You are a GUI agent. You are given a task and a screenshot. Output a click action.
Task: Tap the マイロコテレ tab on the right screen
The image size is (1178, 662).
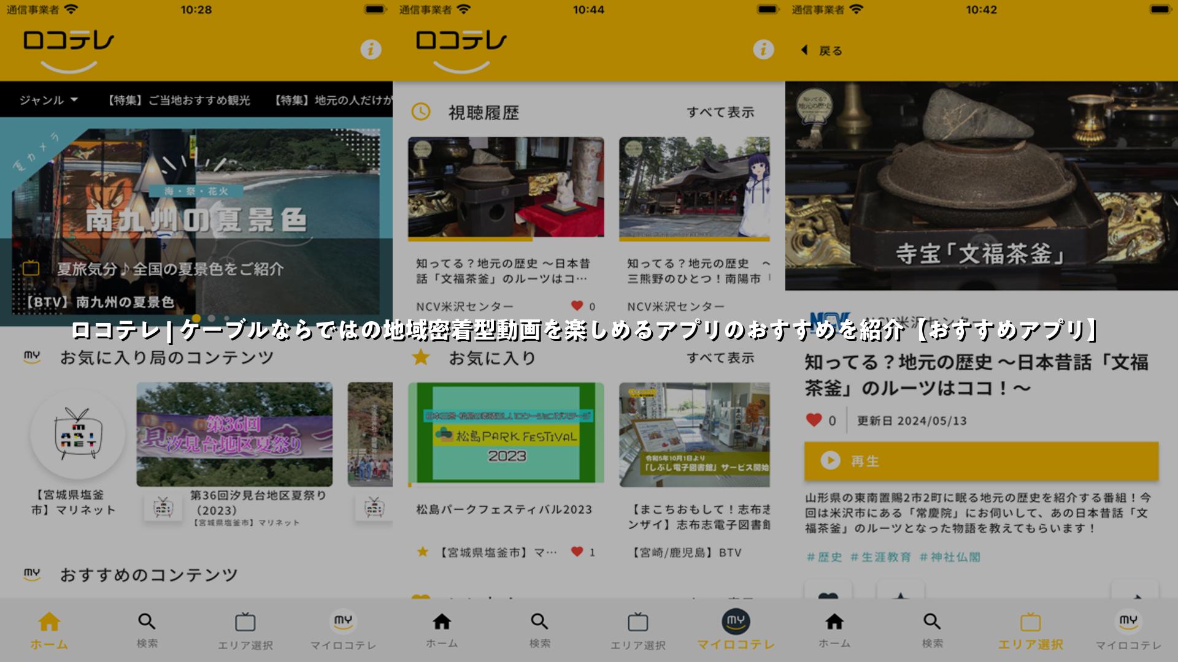click(1128, 630)
